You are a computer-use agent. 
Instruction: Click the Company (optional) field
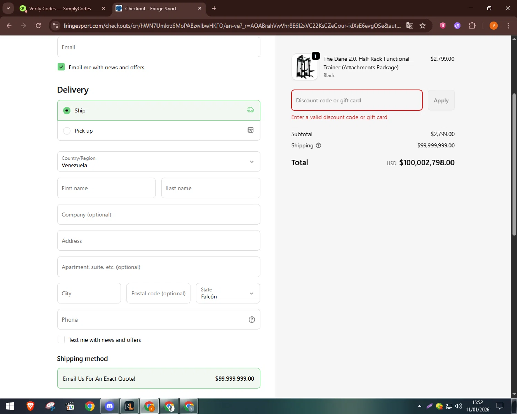[159, 214]
